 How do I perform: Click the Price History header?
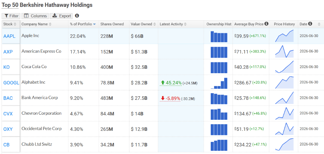[x=284, y=24]
